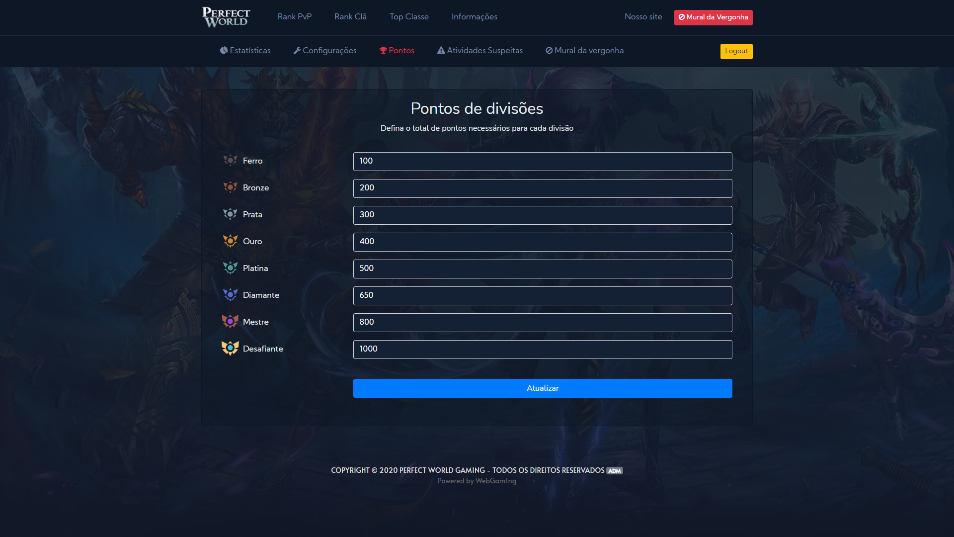Click the Mestre division badge icon

coord(230,322)
